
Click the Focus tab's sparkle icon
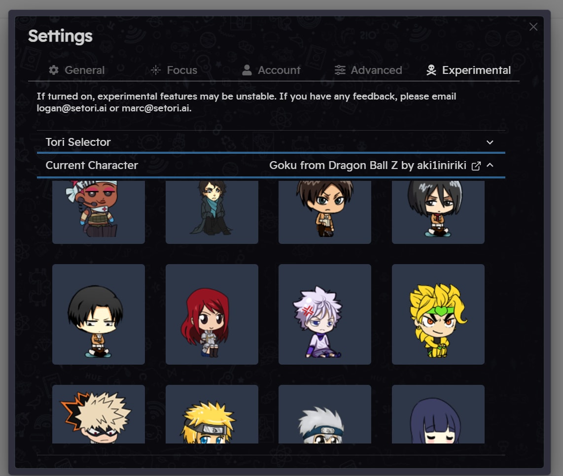(155, 70)
